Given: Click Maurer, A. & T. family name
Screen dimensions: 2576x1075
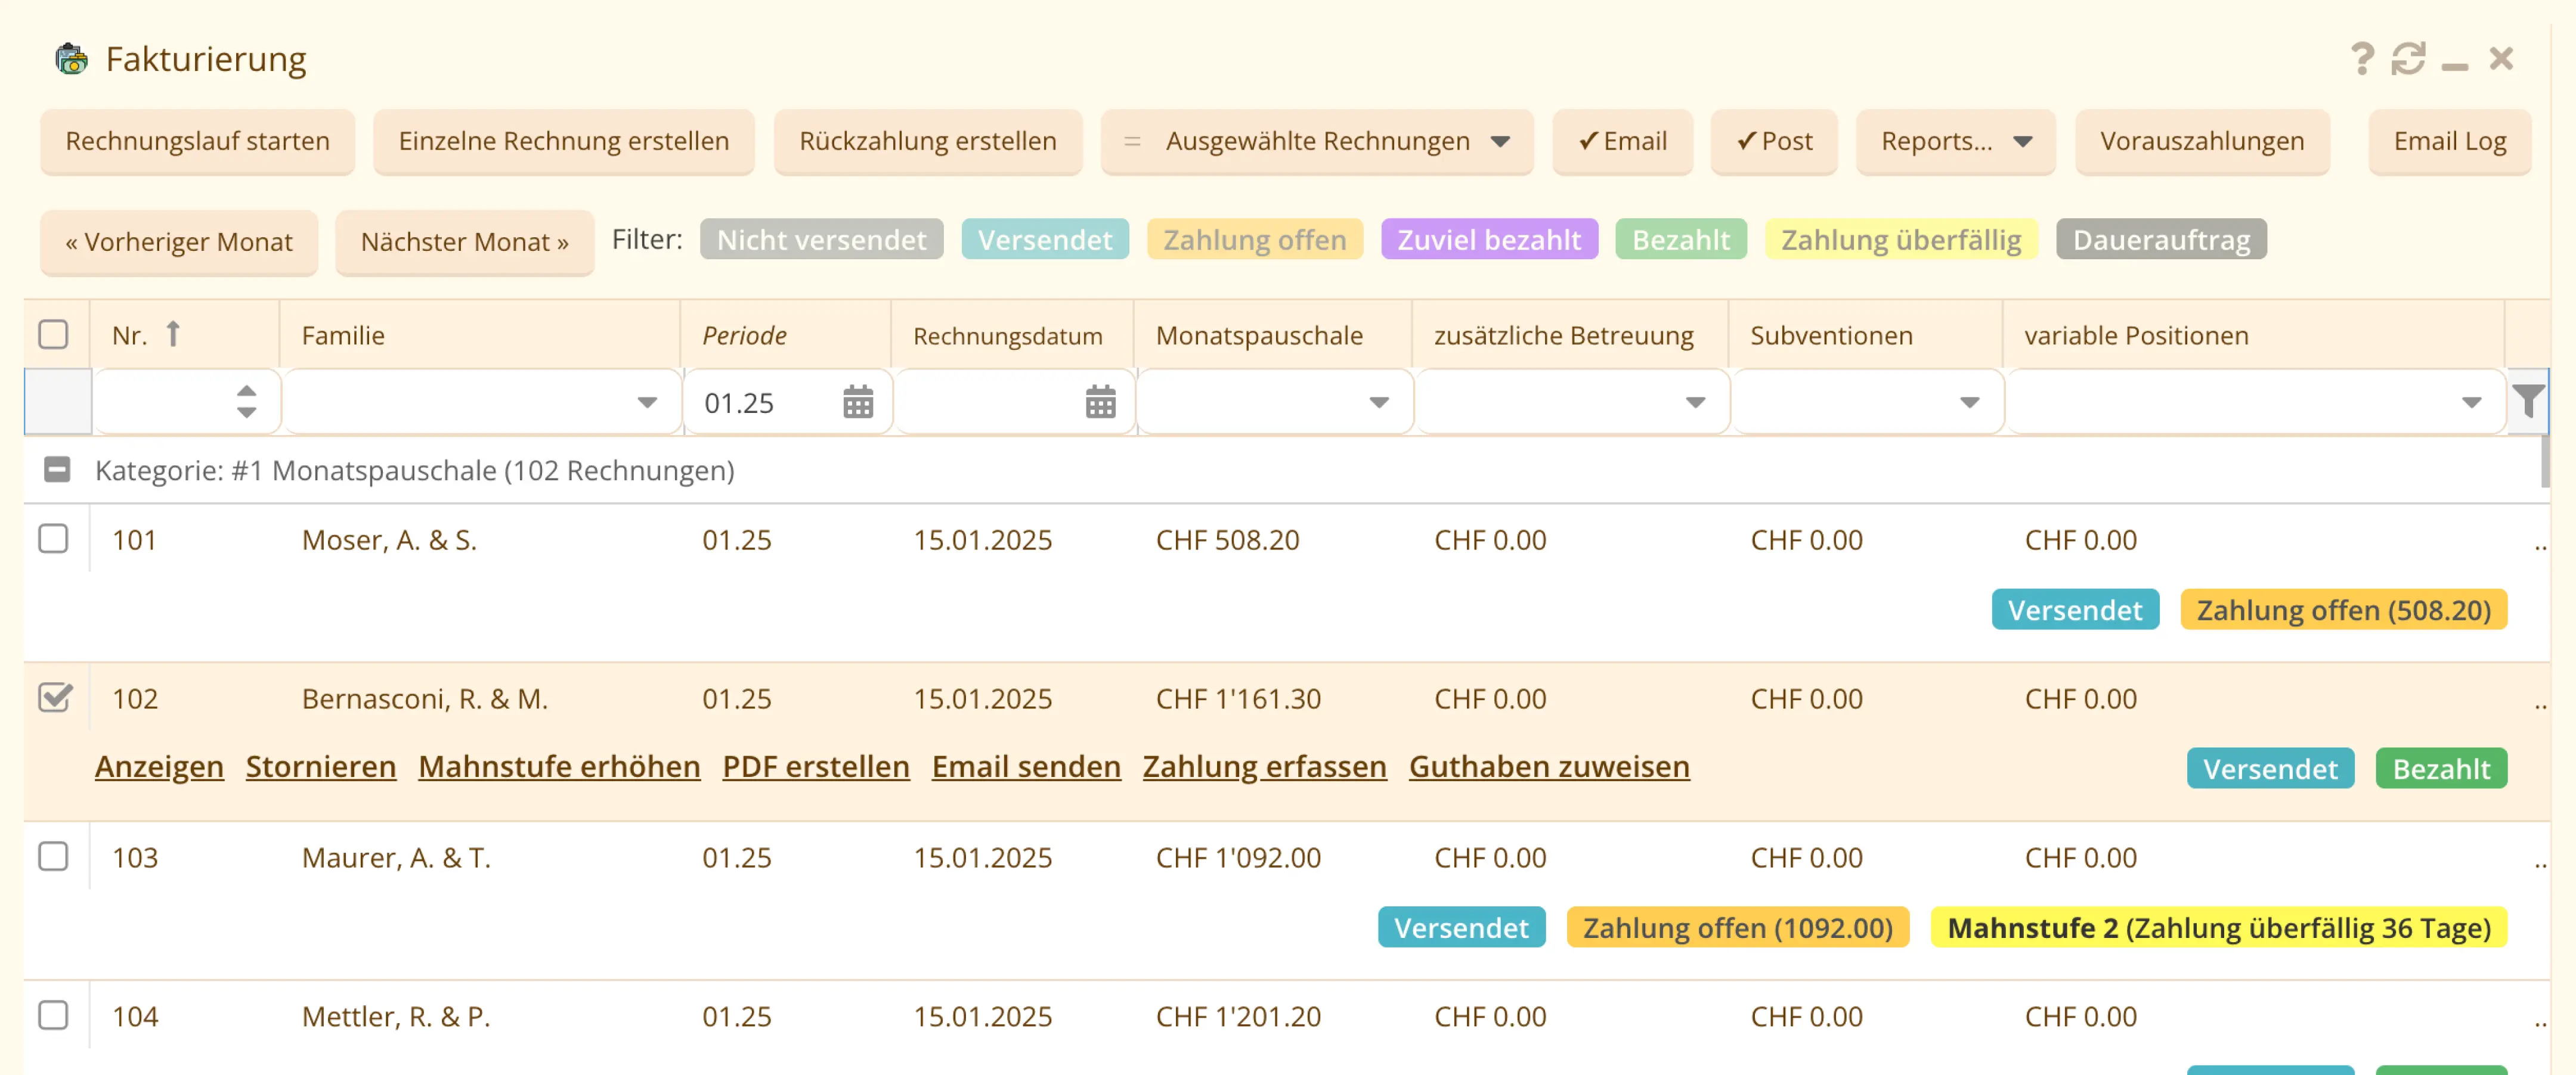Looking at the screenshot, I should 396,857.
